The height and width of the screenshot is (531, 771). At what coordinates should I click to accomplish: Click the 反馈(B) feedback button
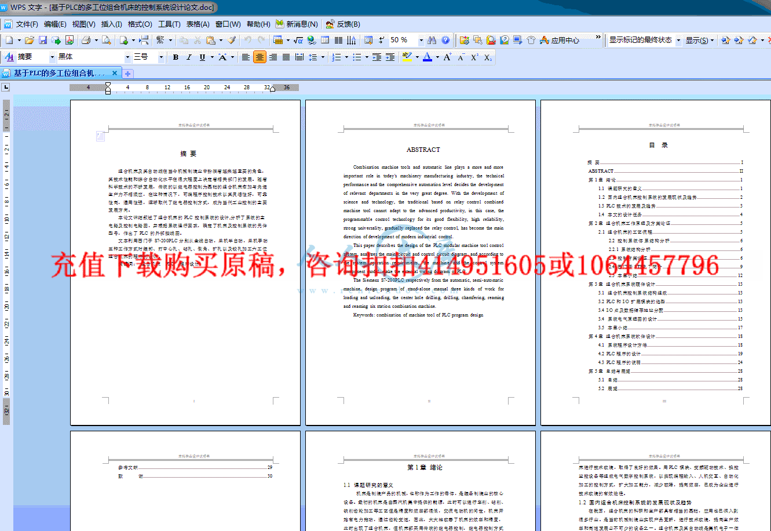point(343,24)
